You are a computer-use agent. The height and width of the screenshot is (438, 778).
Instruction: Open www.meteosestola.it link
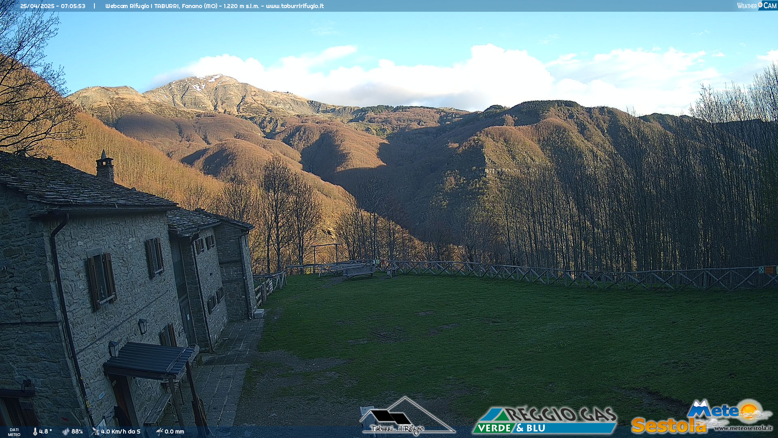[x=743, y=428]
